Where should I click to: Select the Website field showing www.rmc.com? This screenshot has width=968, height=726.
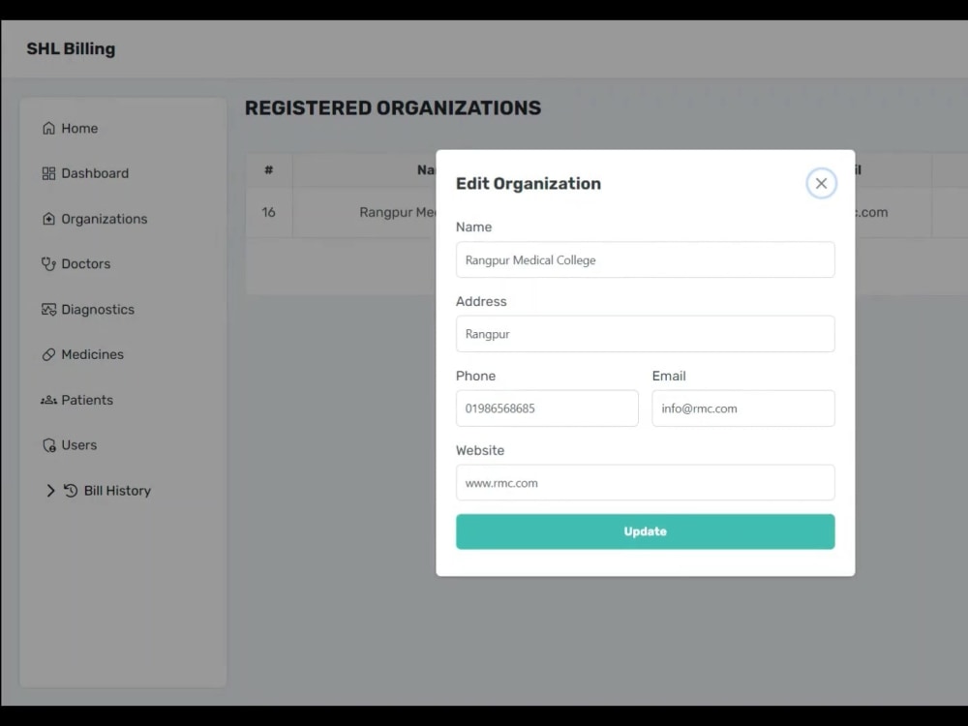(x=645, y=482)
